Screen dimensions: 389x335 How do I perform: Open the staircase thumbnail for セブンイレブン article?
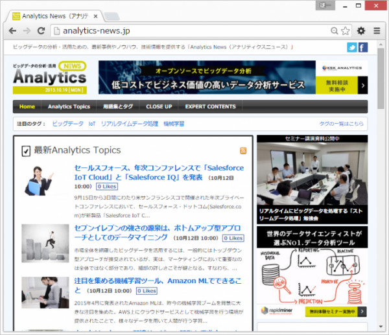(x=45, y=243)
